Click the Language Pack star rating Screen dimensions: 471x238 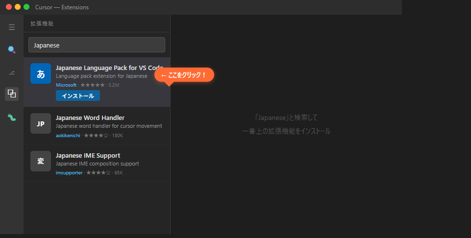click(x=93, y=85)
